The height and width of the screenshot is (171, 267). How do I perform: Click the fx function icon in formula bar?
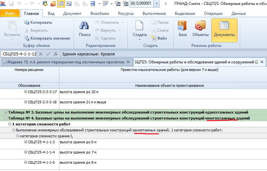click(x=56, y=54)
